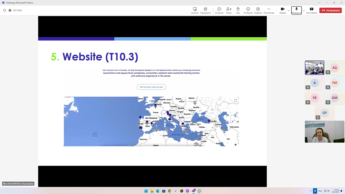Viewport: 345px width, 194px height.
Task: Click the map pin near Georgia
Action: pyautogui.click(x=209, y=121)
